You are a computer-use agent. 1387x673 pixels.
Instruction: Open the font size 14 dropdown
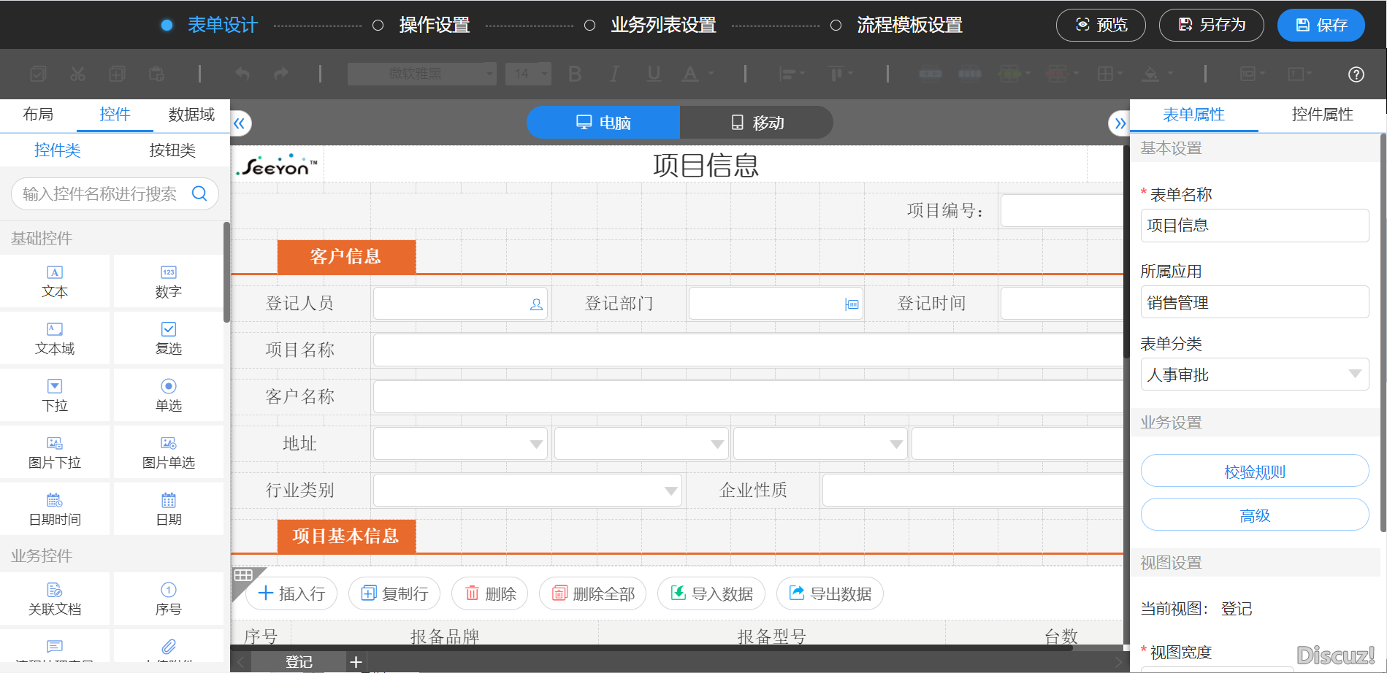[x=527, y=74]
